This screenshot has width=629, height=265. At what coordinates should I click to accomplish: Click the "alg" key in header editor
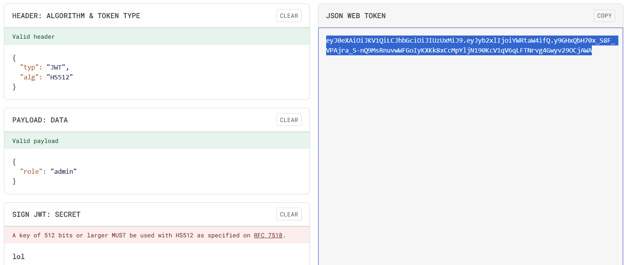[29, 77]
